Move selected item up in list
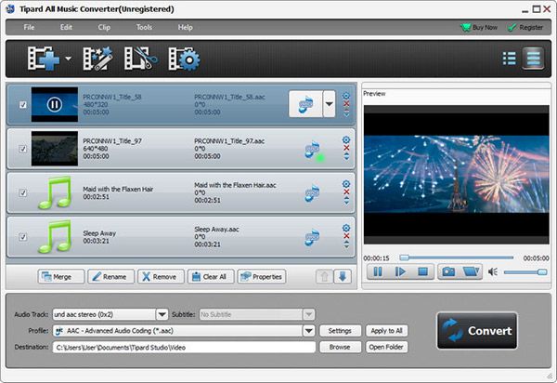 tap(324, 277)
